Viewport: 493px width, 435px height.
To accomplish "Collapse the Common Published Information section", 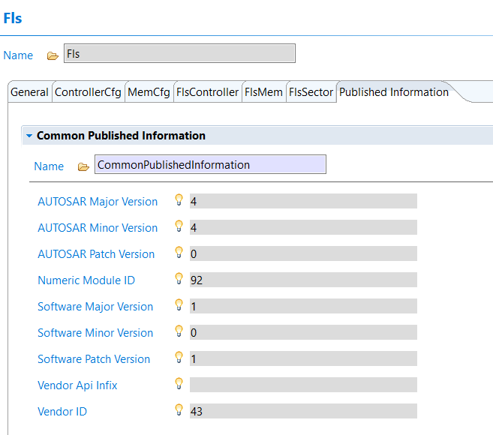I will [29, 136].
